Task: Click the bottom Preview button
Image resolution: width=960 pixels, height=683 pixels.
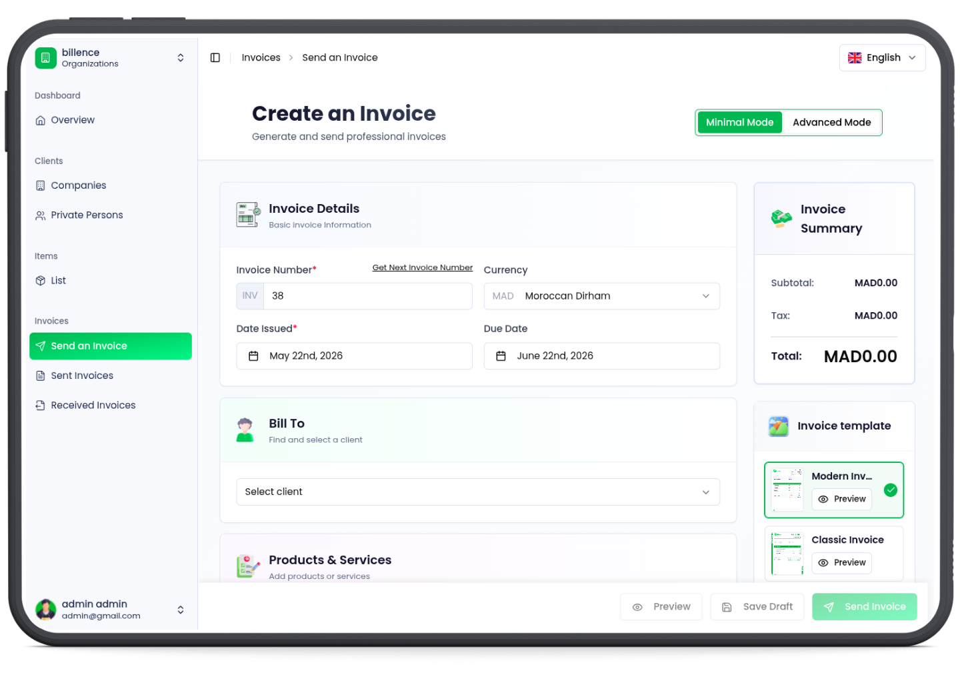Action: [x=661, y=607]
